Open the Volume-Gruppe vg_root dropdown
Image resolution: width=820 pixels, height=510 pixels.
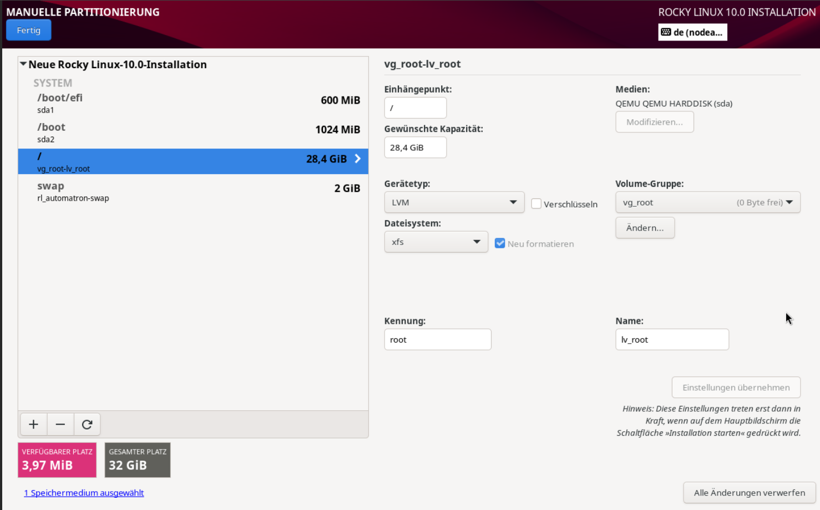708,202
